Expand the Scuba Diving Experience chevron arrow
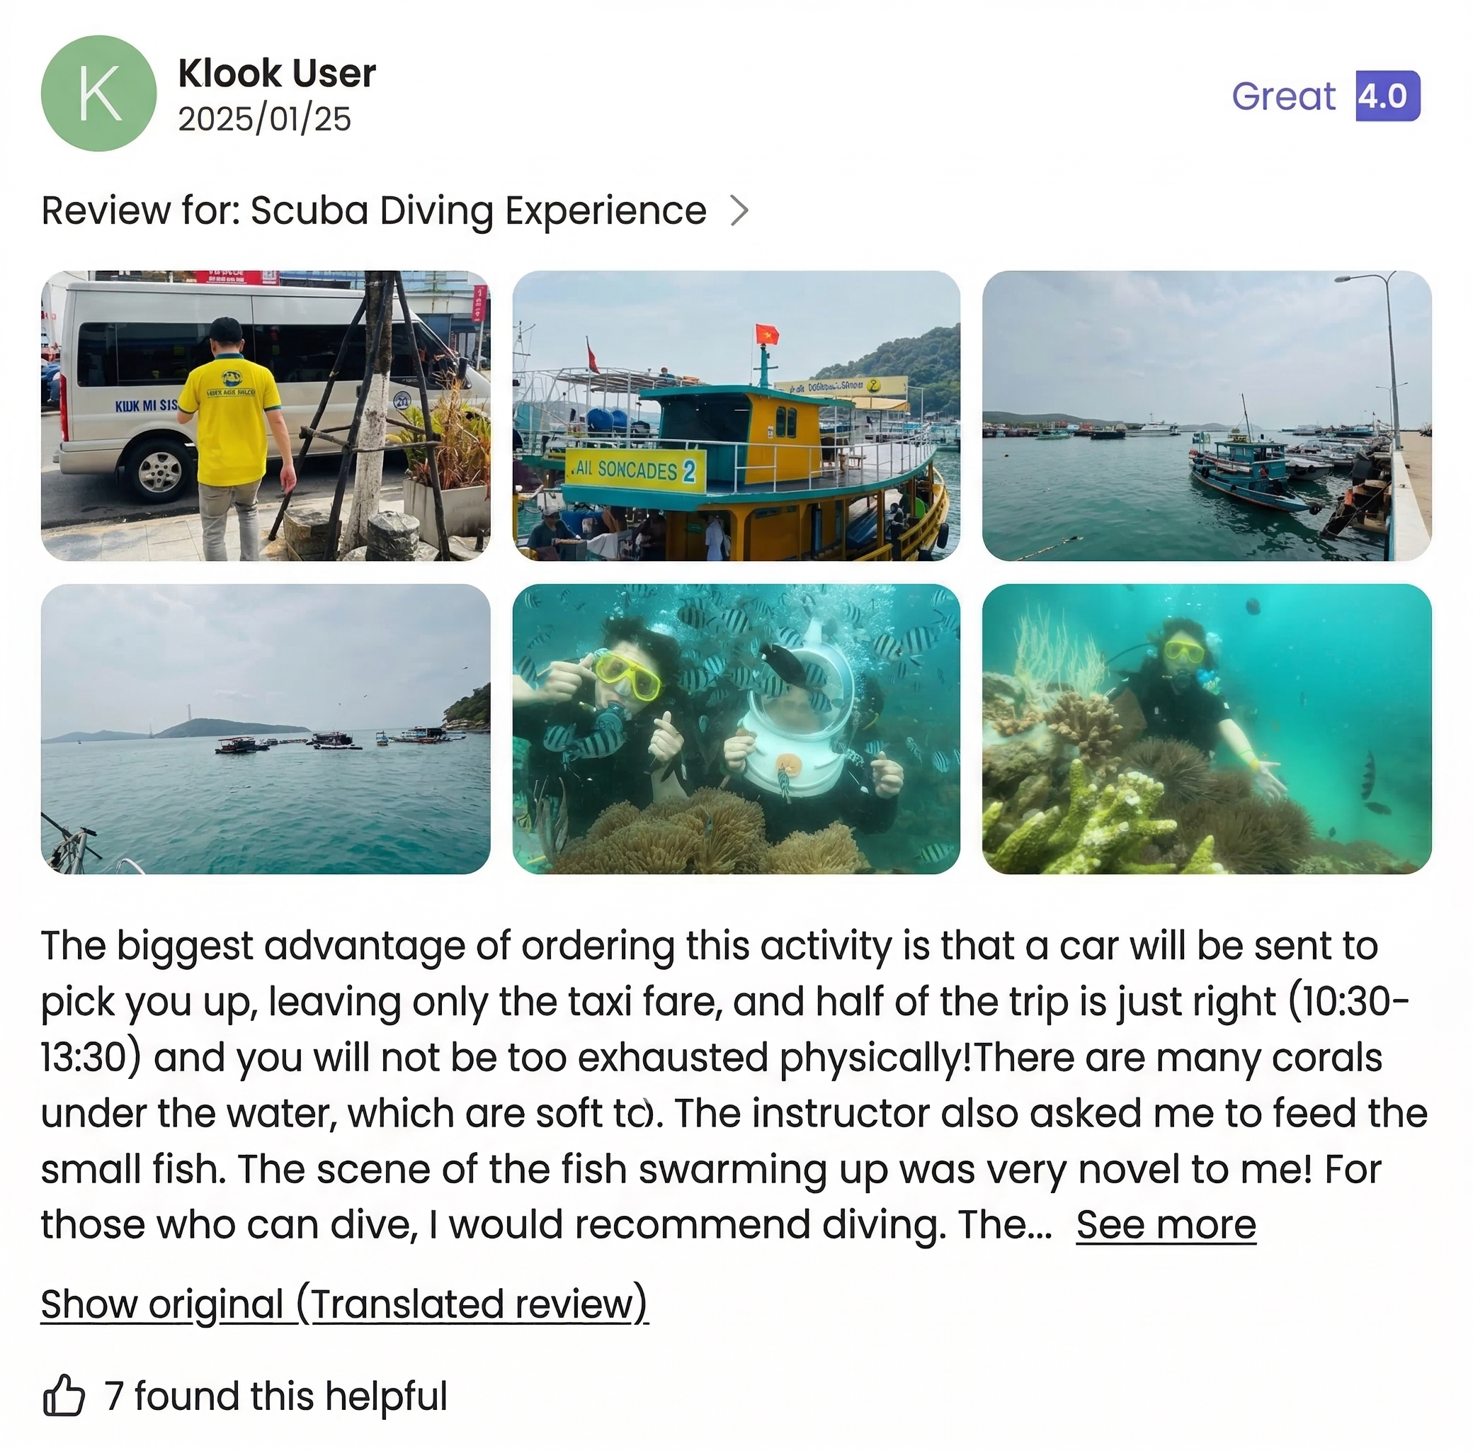Screen dimensions: 1473x1451 (x=739, y=211)
